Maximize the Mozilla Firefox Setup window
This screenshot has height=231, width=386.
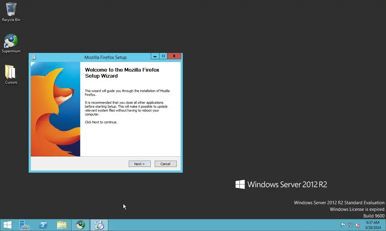point(163,56)
